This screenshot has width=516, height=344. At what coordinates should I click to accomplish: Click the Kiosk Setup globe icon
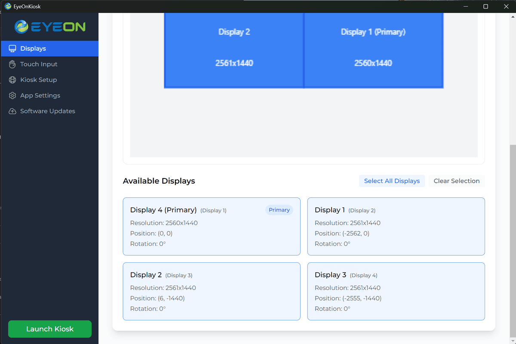pyautogui.click(x=12, y=80)
